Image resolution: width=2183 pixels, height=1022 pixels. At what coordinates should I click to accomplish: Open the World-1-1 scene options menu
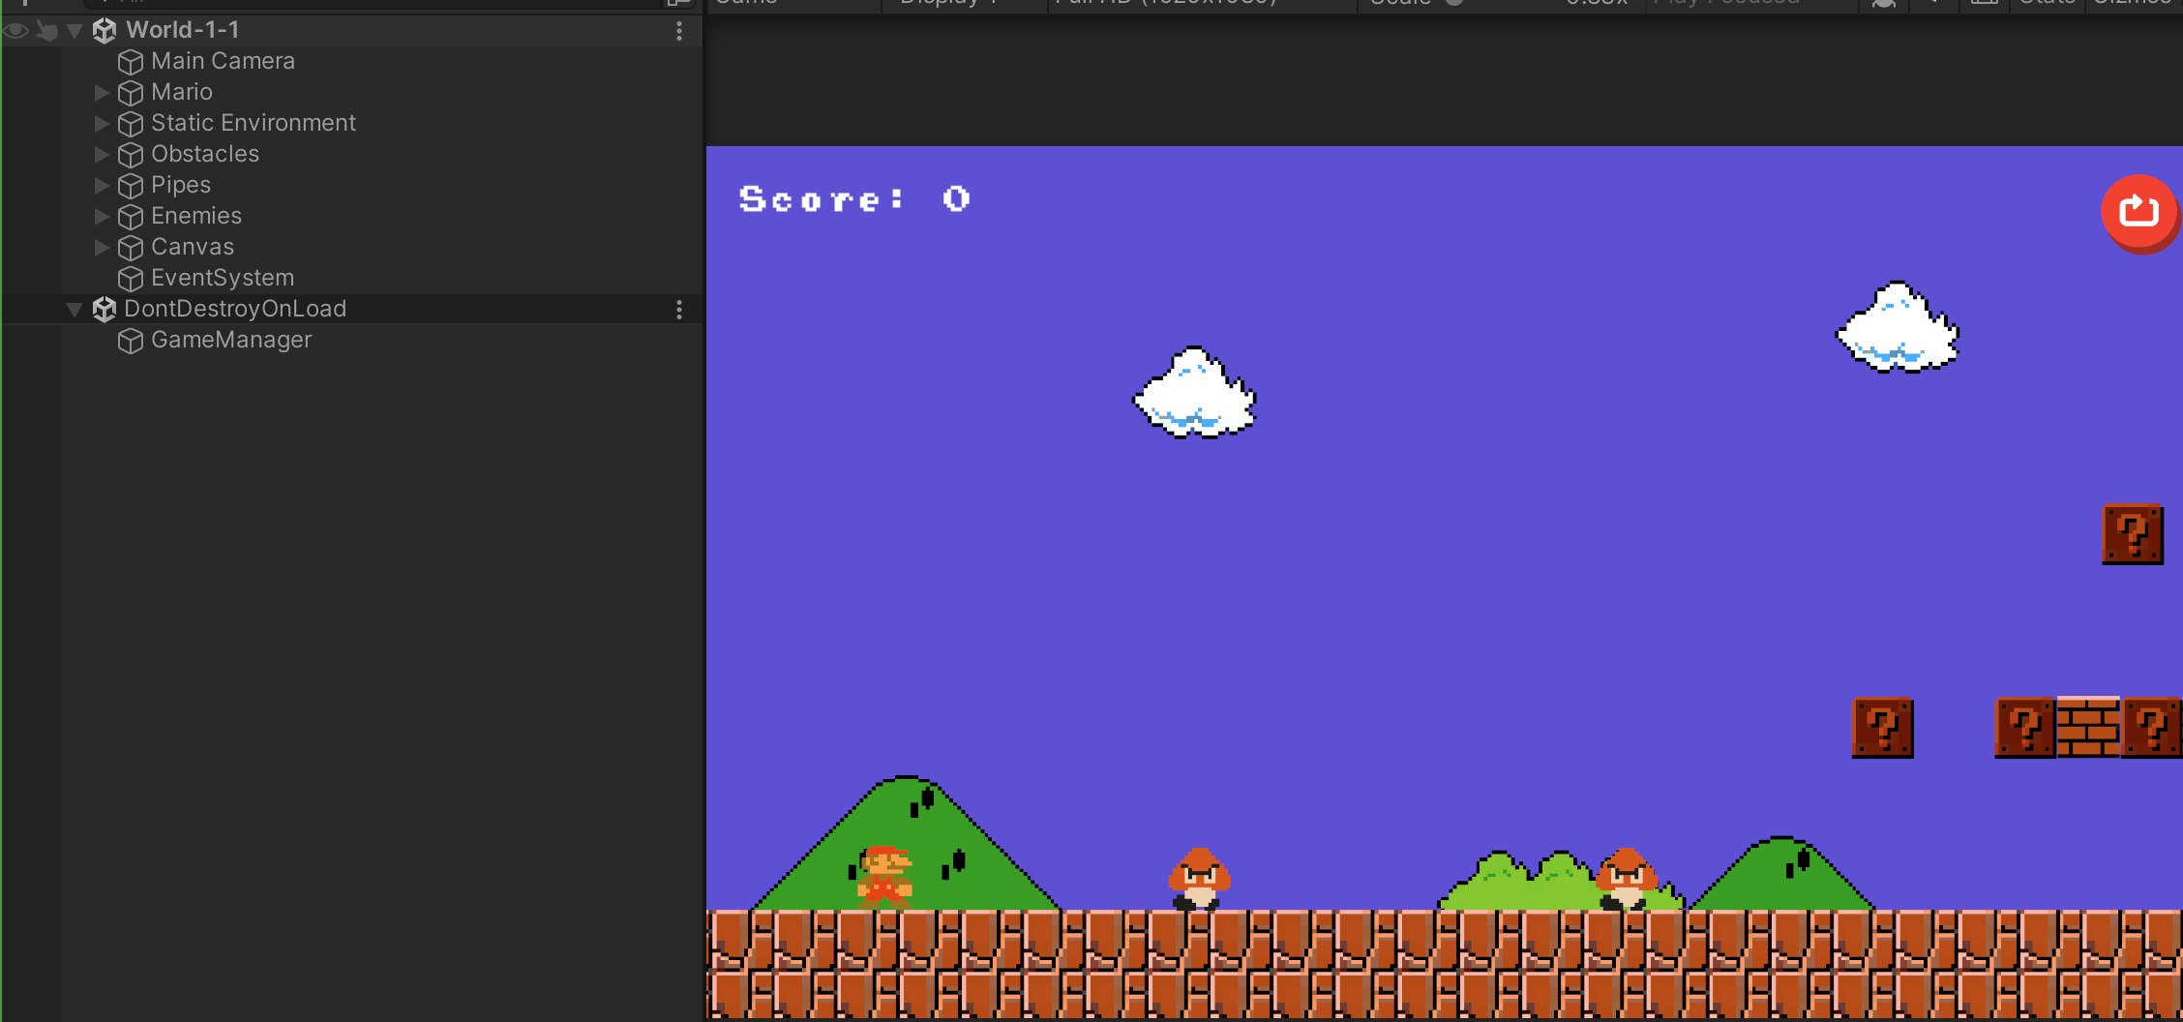coord(679,31)
